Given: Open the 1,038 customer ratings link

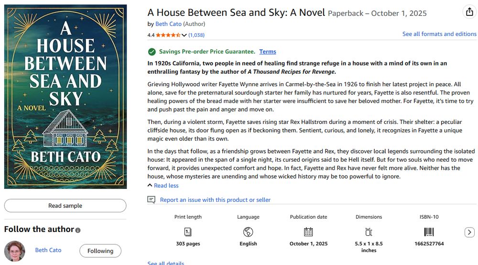Looking at the screenshot, I should click(196, 35).
